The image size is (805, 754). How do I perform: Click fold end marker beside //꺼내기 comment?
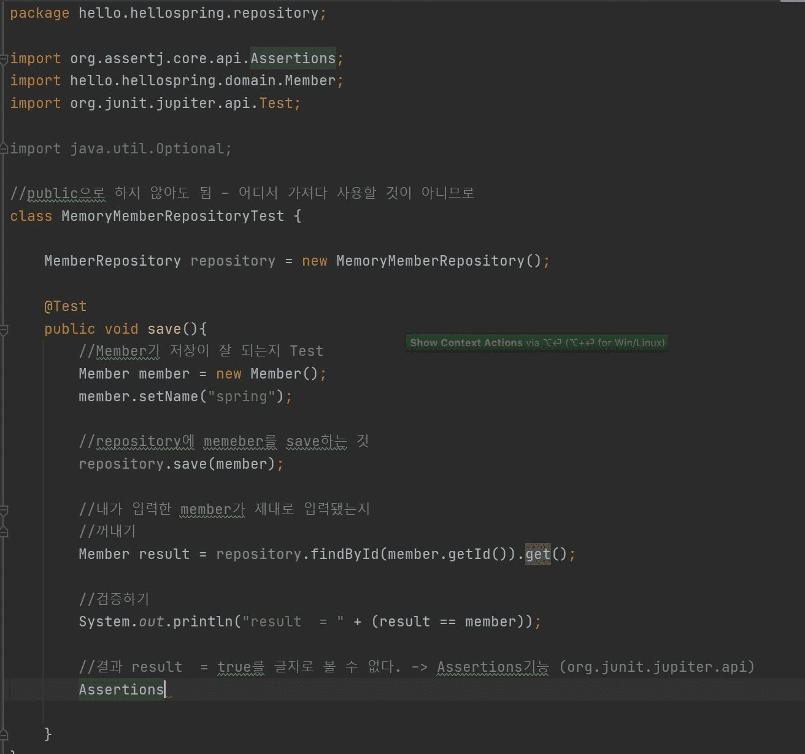(x=4, y=531)
